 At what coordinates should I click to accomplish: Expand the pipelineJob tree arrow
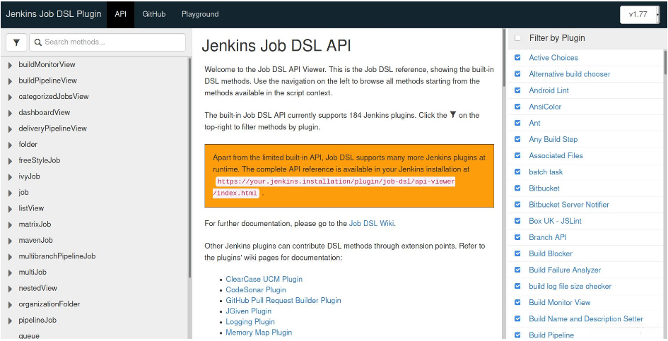[x=10, y=321]
